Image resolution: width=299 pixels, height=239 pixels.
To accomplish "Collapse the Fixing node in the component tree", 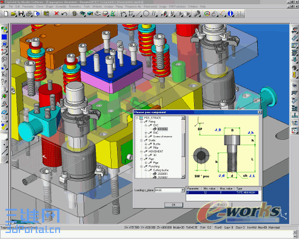I will pyautogui.click(x=141, y=122).
